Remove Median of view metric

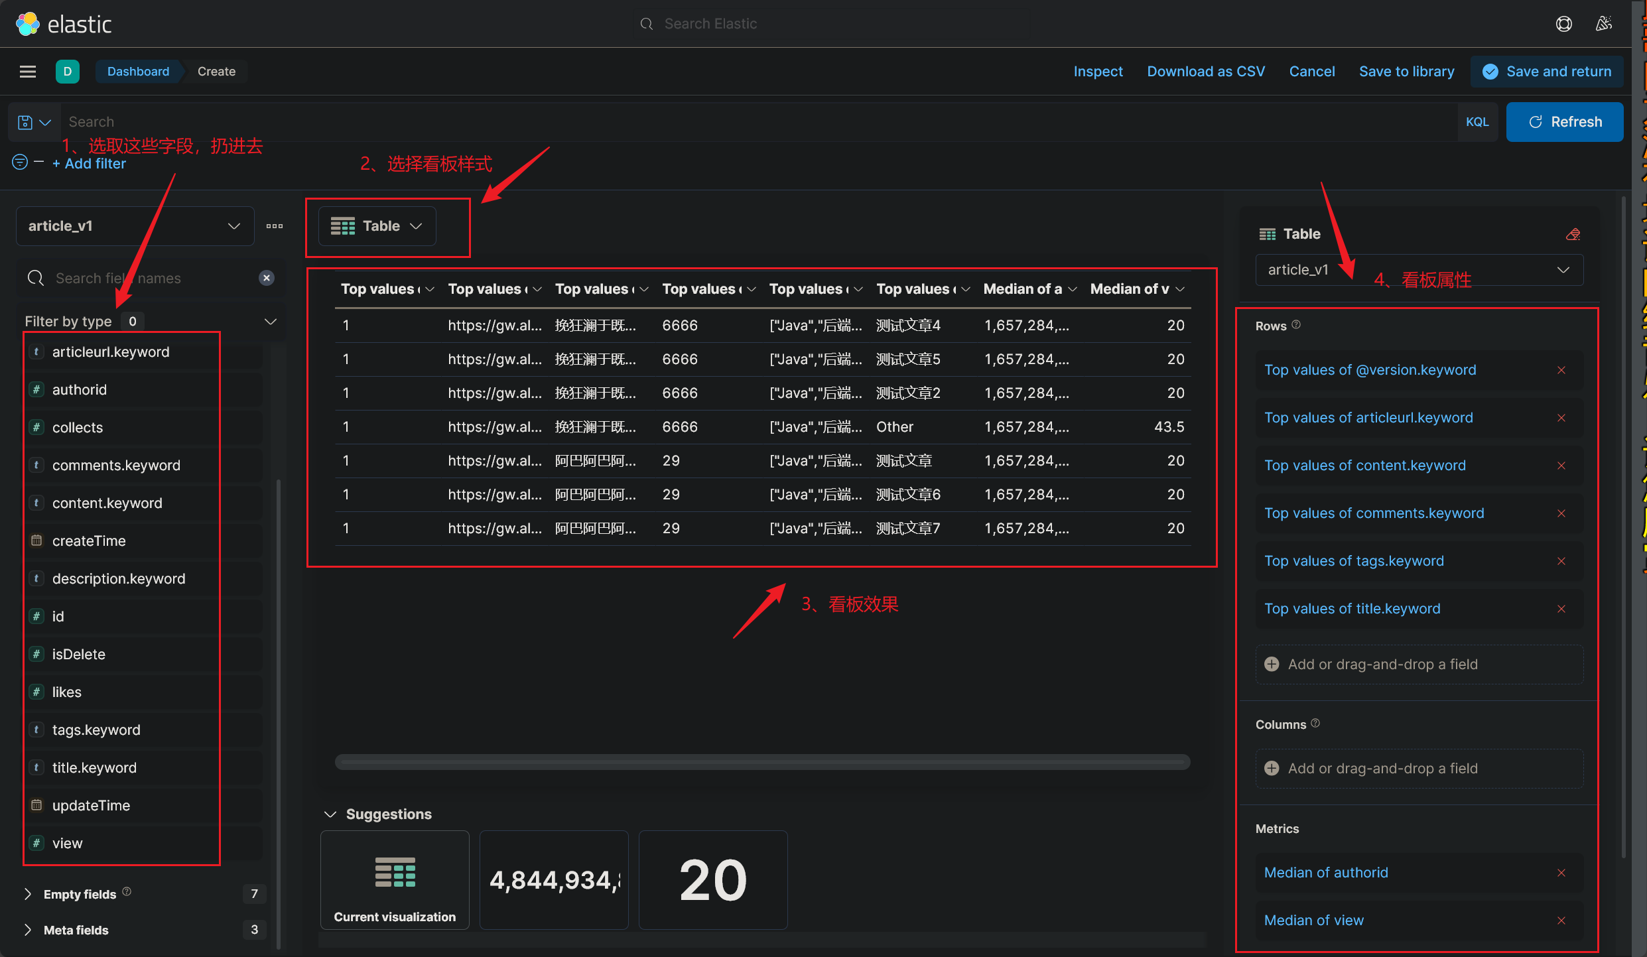tap(1561, 921)
